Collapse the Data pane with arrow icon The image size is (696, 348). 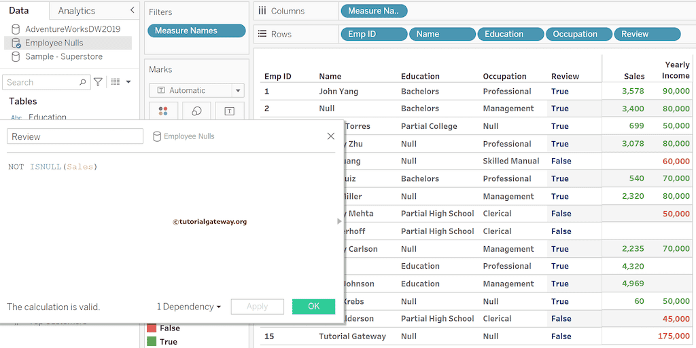click(132, 11)
